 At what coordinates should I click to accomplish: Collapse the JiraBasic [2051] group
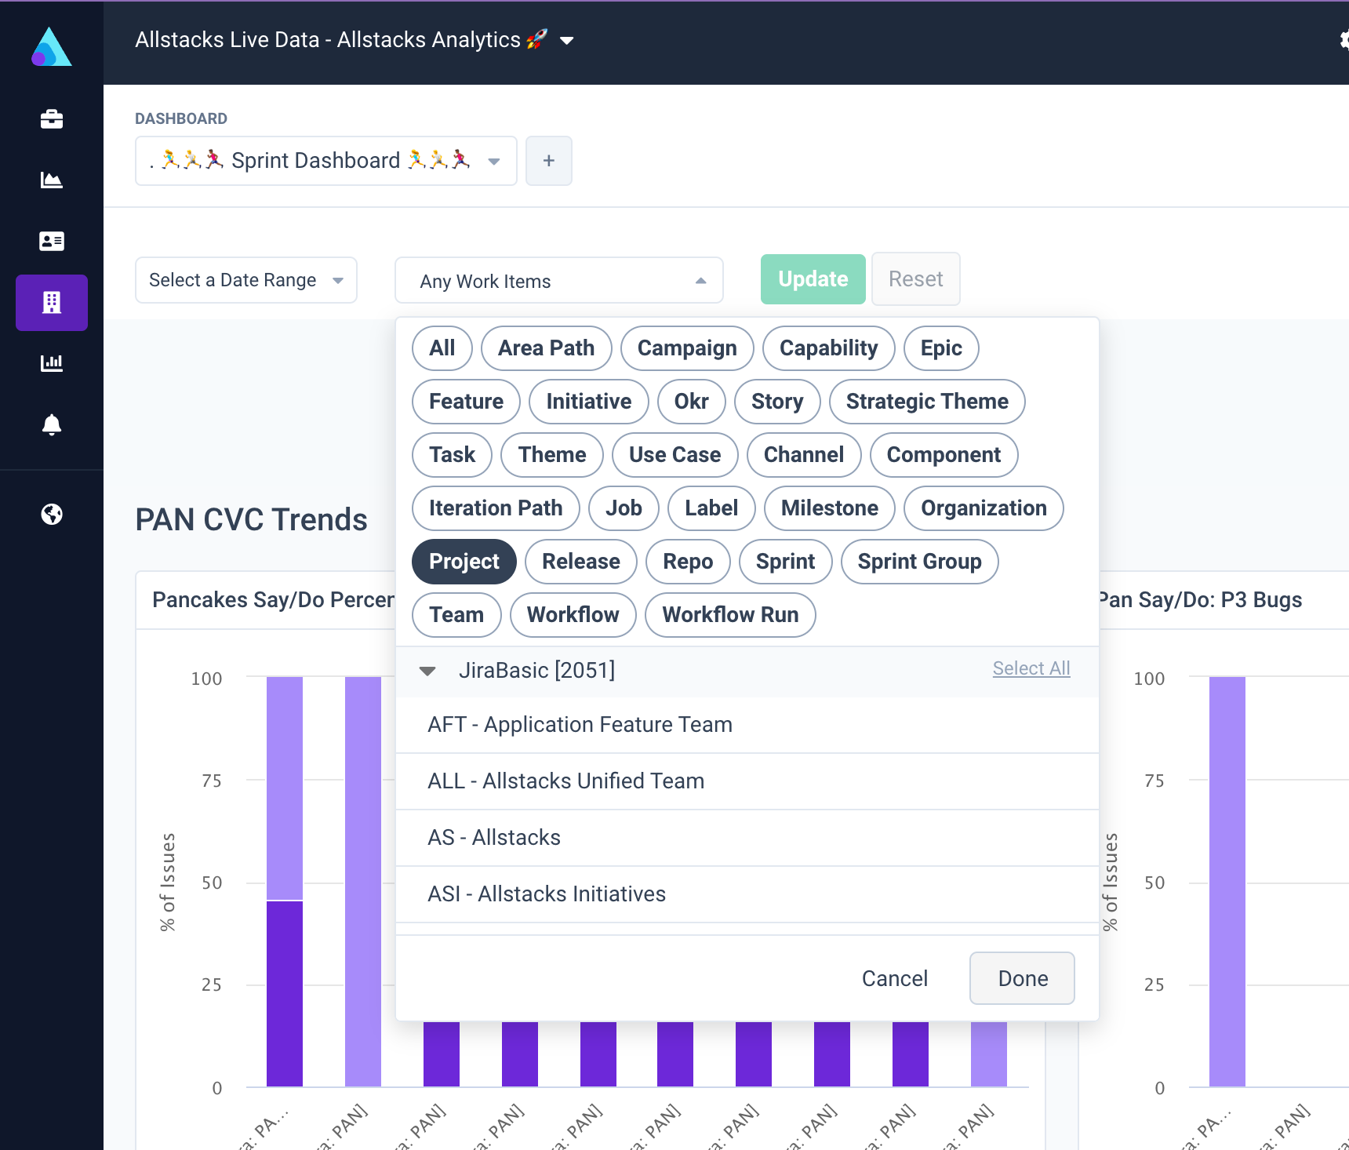tap(427, 671)
